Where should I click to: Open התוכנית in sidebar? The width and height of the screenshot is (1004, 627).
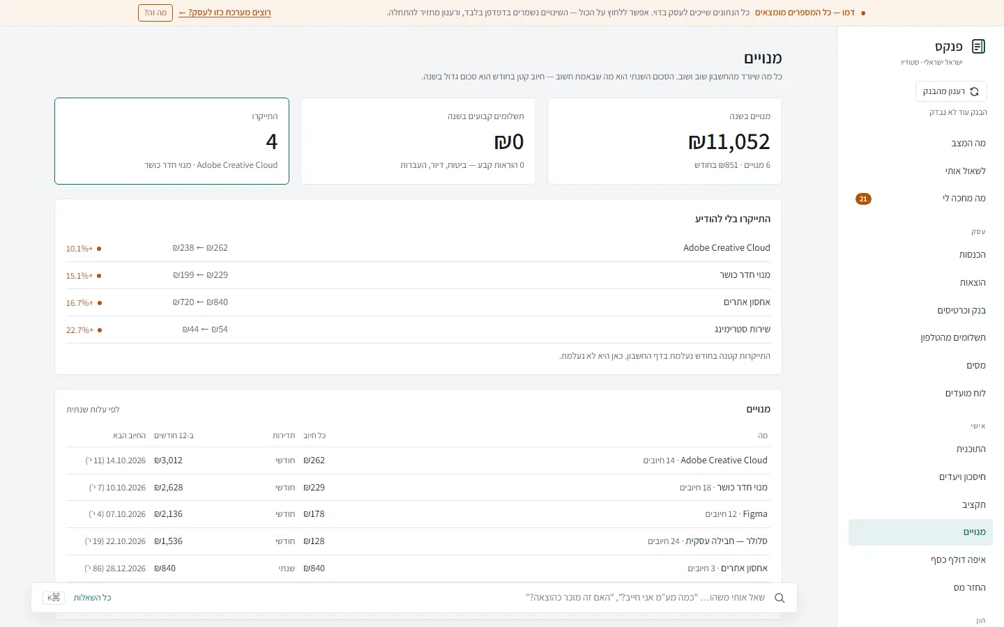coord(920,449)
